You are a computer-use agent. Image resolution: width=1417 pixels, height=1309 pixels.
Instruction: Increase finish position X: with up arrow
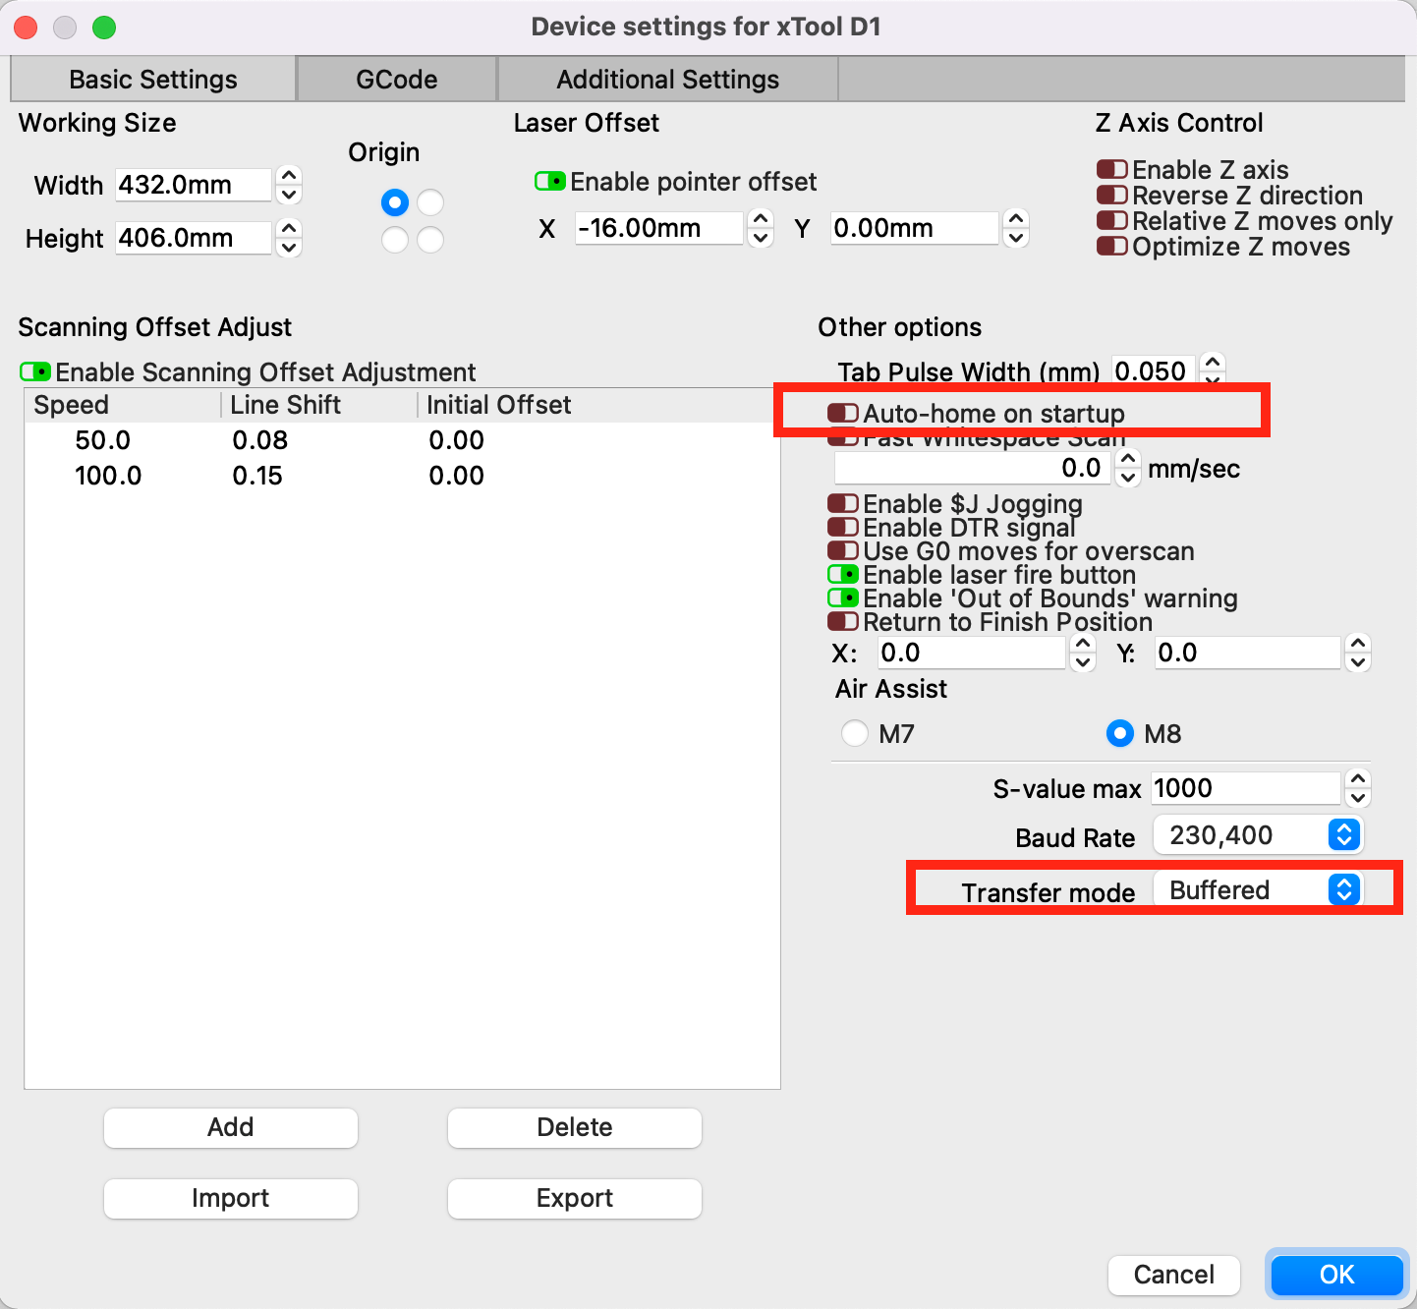(1083, 644)
